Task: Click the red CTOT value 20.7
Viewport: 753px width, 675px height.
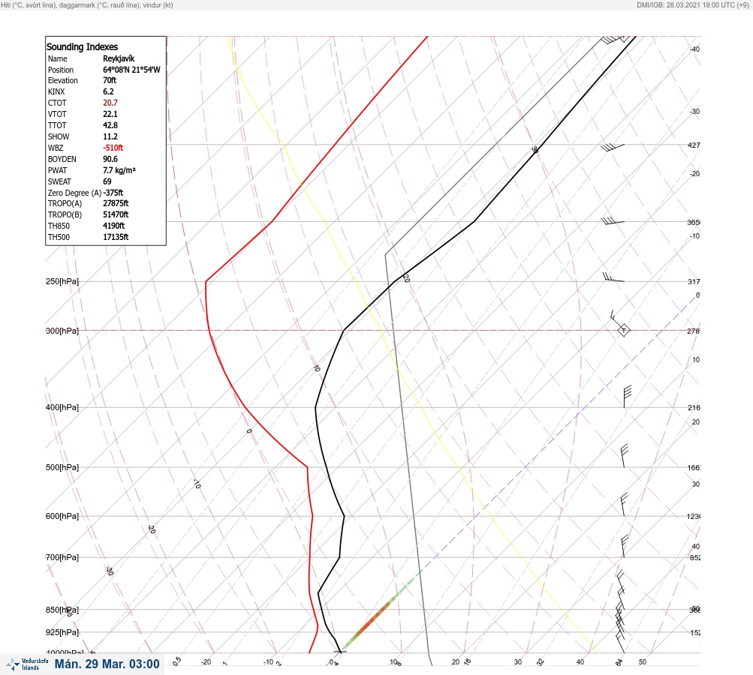Action: coord(110,103)
